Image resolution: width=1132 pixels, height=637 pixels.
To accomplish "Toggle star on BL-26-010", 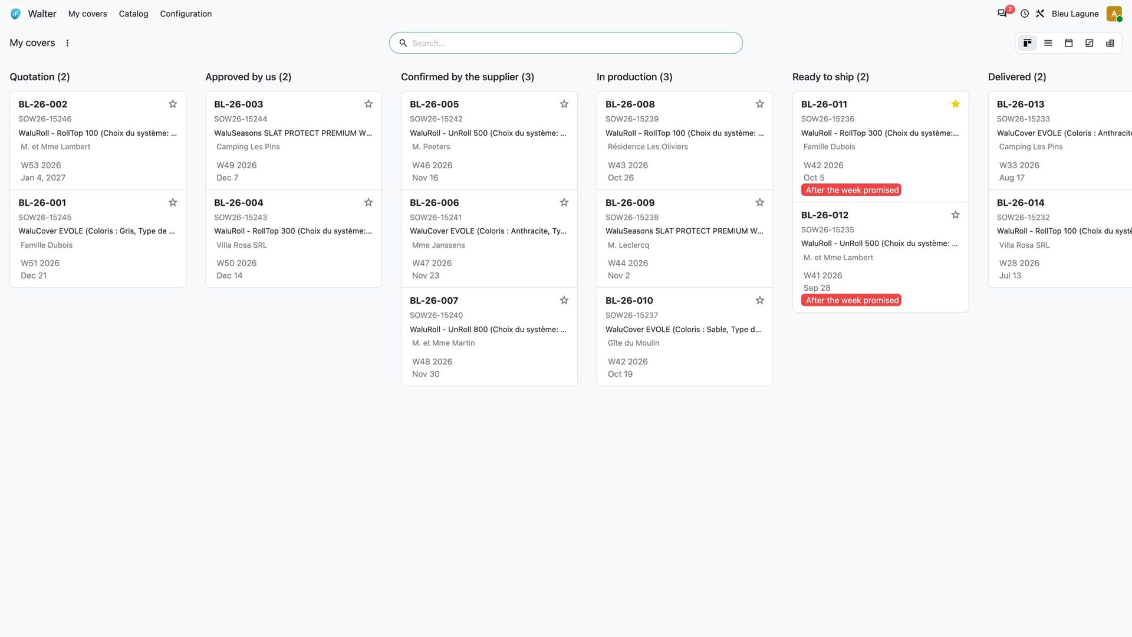I will pos(760,300).
